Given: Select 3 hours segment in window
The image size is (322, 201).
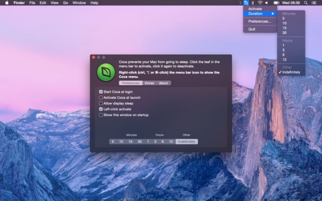Looking at the screenshot, I should point(155,141).
